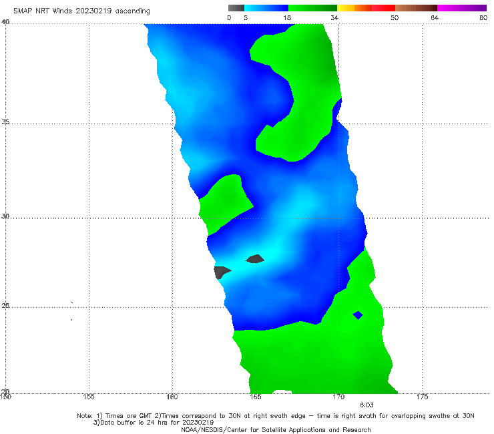Click the small blue diamond inside the green area
This screenshot has width=494, height=434.
[358, 315]
